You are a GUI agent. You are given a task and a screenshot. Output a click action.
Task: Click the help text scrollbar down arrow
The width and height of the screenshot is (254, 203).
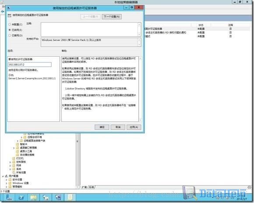[140, 120]
